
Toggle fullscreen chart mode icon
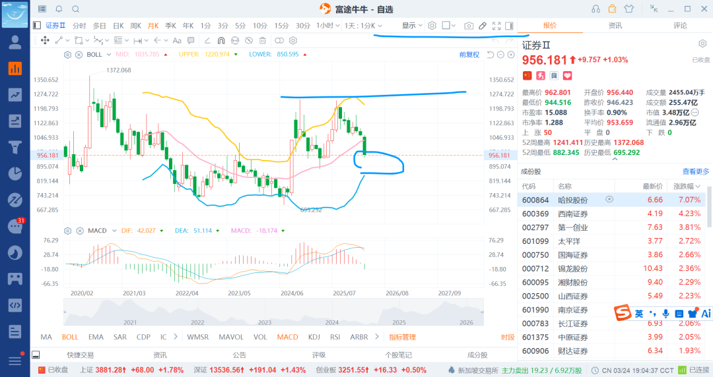(496, 26)
